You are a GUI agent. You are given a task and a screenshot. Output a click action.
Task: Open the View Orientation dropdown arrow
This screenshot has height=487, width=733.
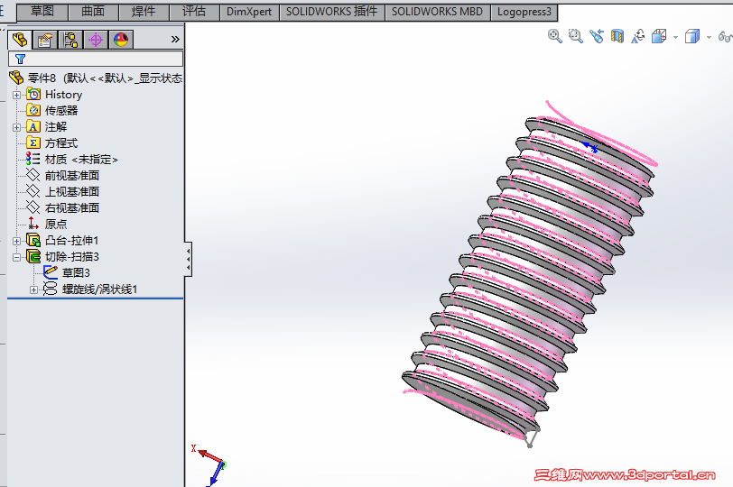tap(675, 37)
